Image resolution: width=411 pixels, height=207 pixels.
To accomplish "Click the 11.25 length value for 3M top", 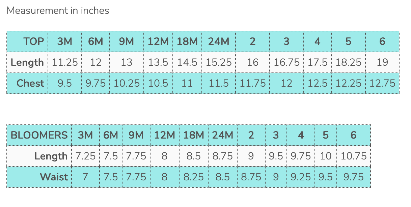I will click(x=65, y=62).
